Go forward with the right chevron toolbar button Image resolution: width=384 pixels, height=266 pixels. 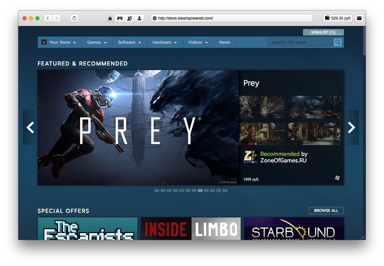coord(57,18)
